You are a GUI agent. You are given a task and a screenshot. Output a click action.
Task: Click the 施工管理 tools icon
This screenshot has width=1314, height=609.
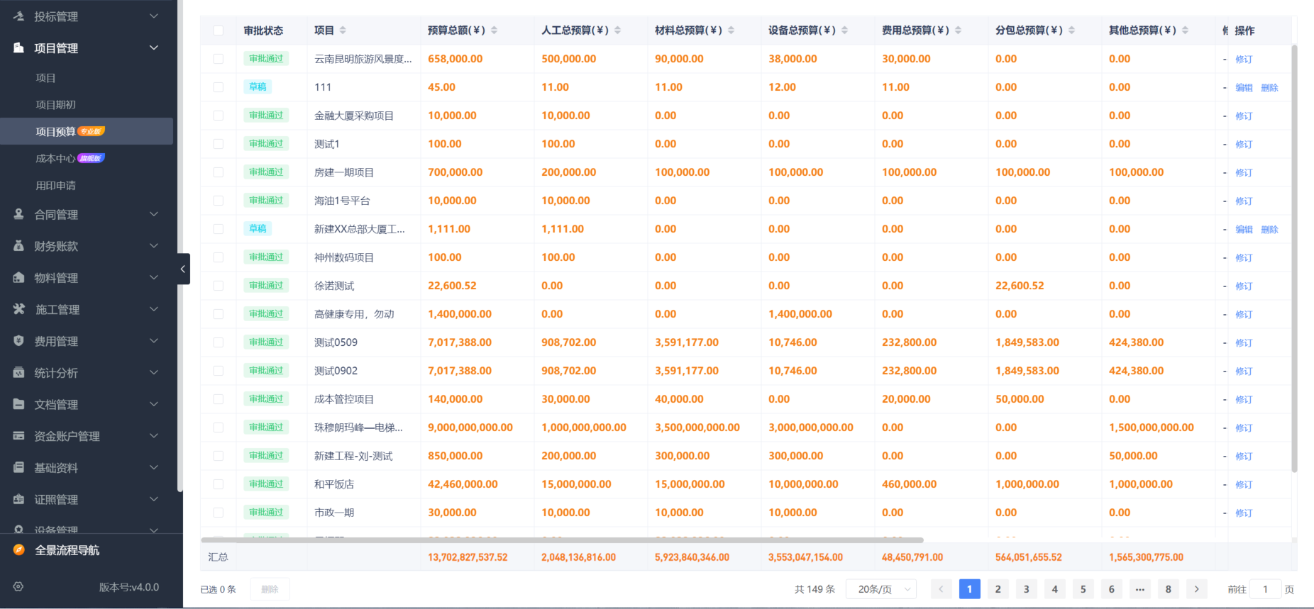pyautogui.click(x=19, y=309)
